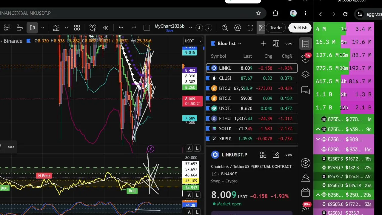Select the SOLUS row in watchlist

(252, 129)
